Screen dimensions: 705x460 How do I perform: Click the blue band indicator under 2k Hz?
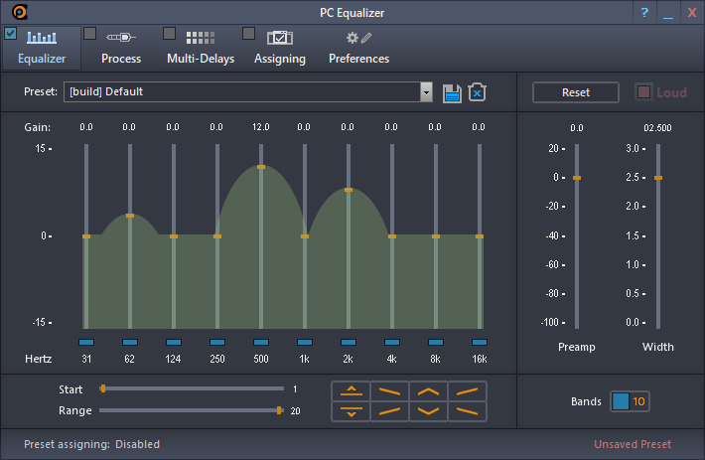coord(349,342)
